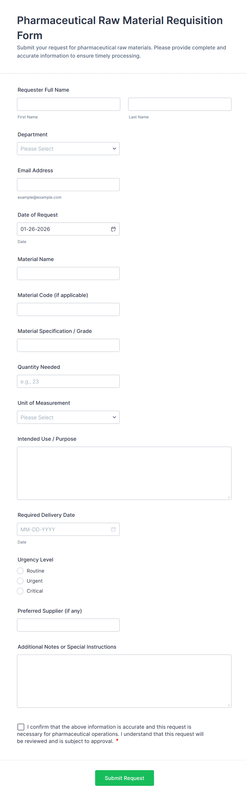Viewport: 246px width, 799px height.
Task: Click the Additional Notes textarea
Action: [124, 681]
